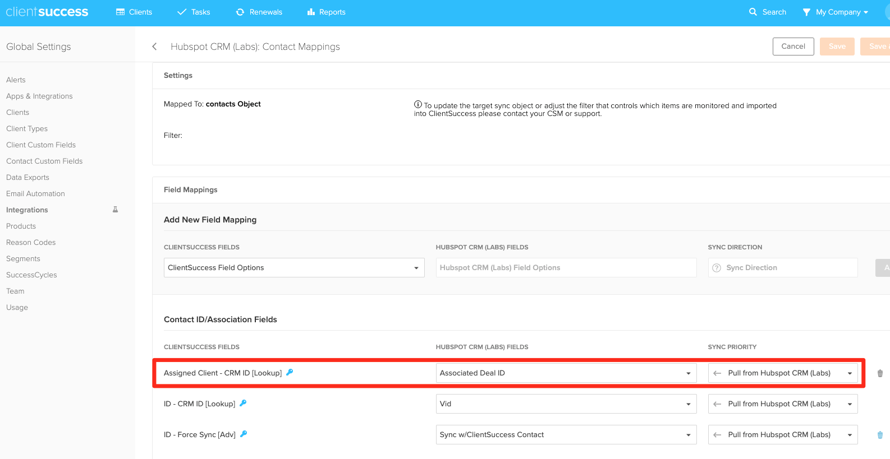890x459 pixels.
Task: Open the Search link in top bar
Action: [x=768, y=12]
